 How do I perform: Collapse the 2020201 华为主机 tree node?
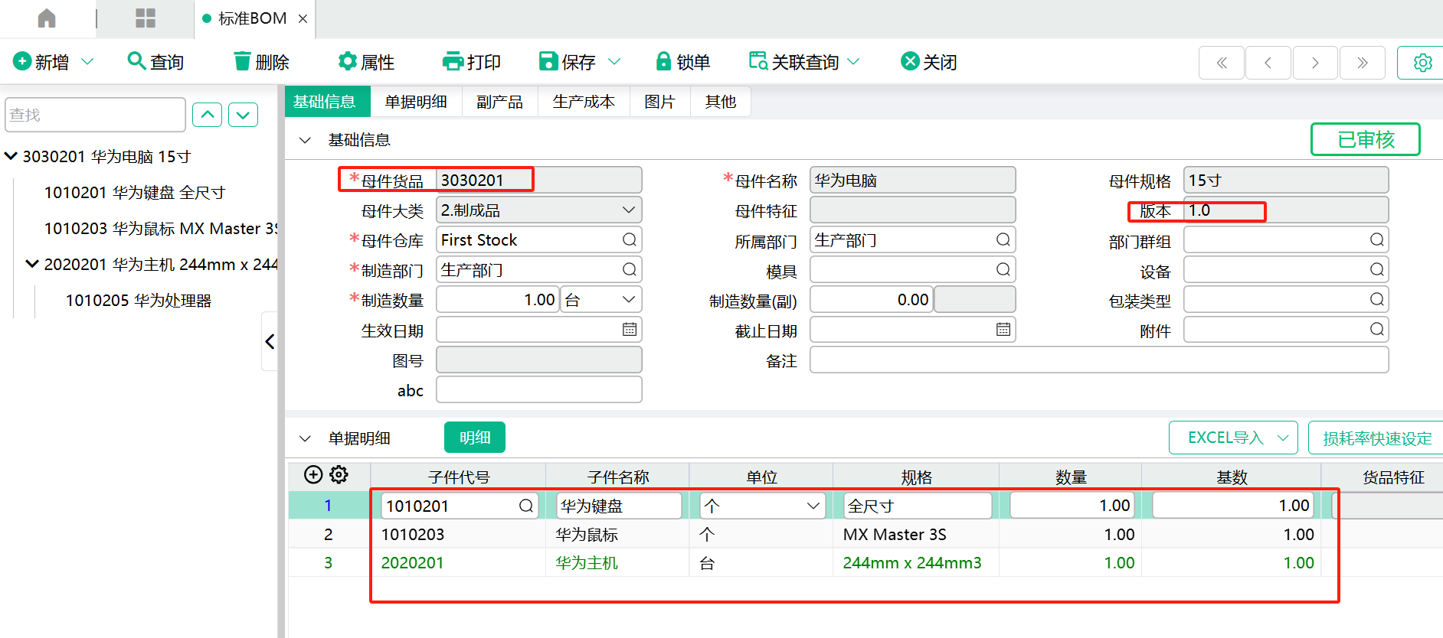(x=32, y=264)
